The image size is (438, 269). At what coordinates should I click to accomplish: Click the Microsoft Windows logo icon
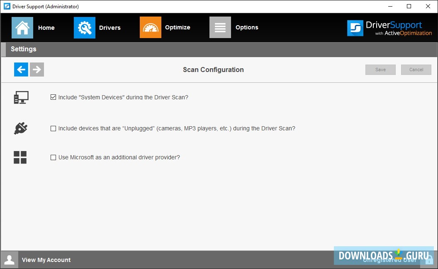point(20,158)
